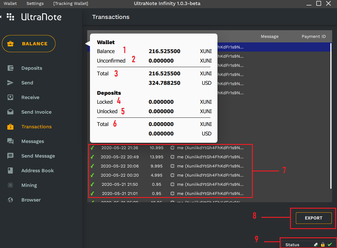Click the [Tracking Wallet] title label

tap(71, 3)
